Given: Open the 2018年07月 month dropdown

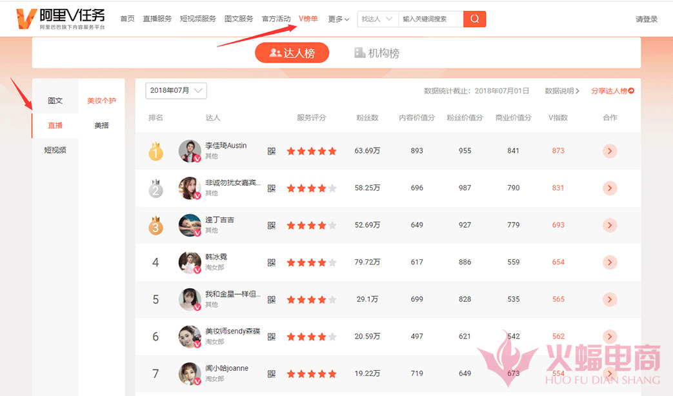Looking at the screenshot, I should tap(176, 91).
